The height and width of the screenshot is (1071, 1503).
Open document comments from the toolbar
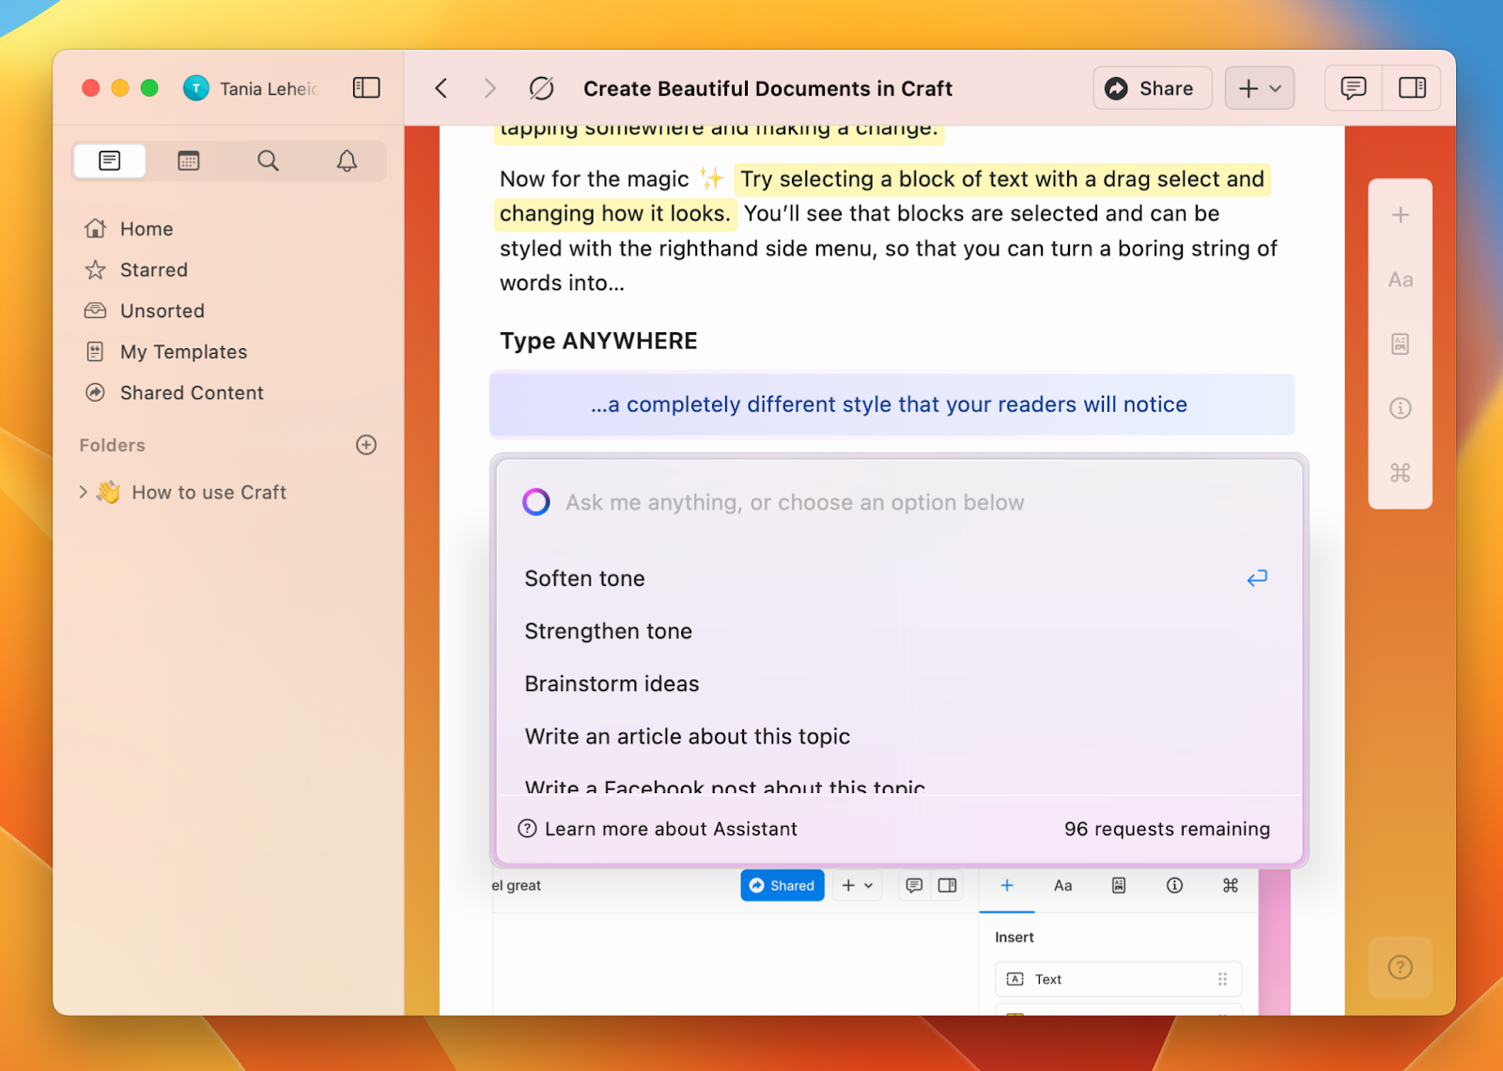click(1352, 87)
